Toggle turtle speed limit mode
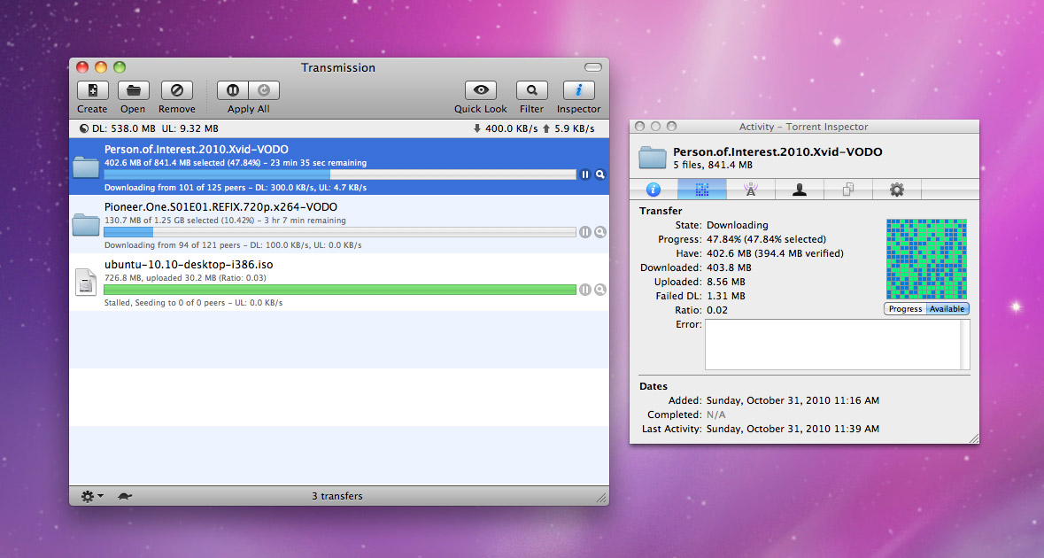 [125, 496]
